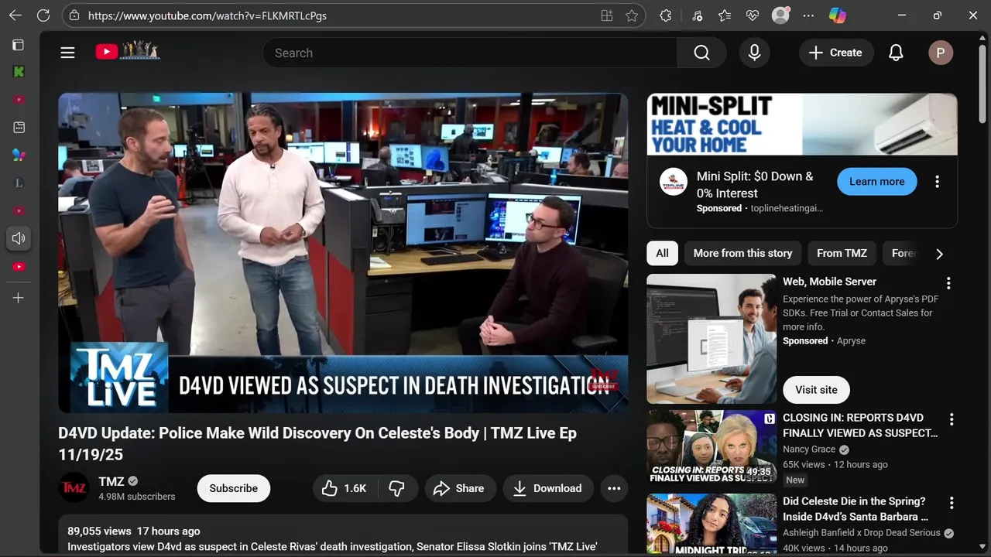Open YouTube notifications bell
Viewport: 991px width, 557px height.
coord(896,53)
